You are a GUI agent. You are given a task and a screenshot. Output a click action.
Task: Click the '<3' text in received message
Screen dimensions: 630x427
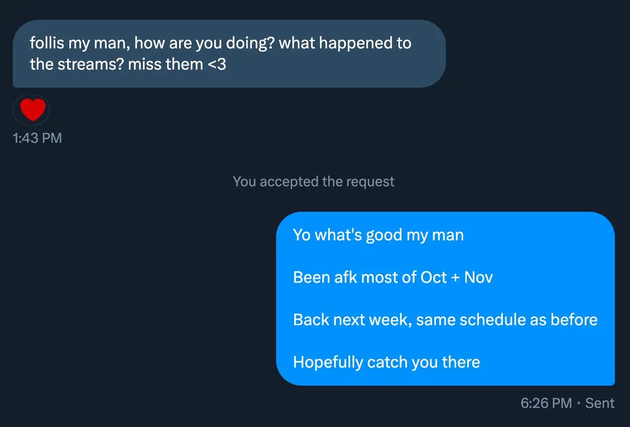click(217, 65)
